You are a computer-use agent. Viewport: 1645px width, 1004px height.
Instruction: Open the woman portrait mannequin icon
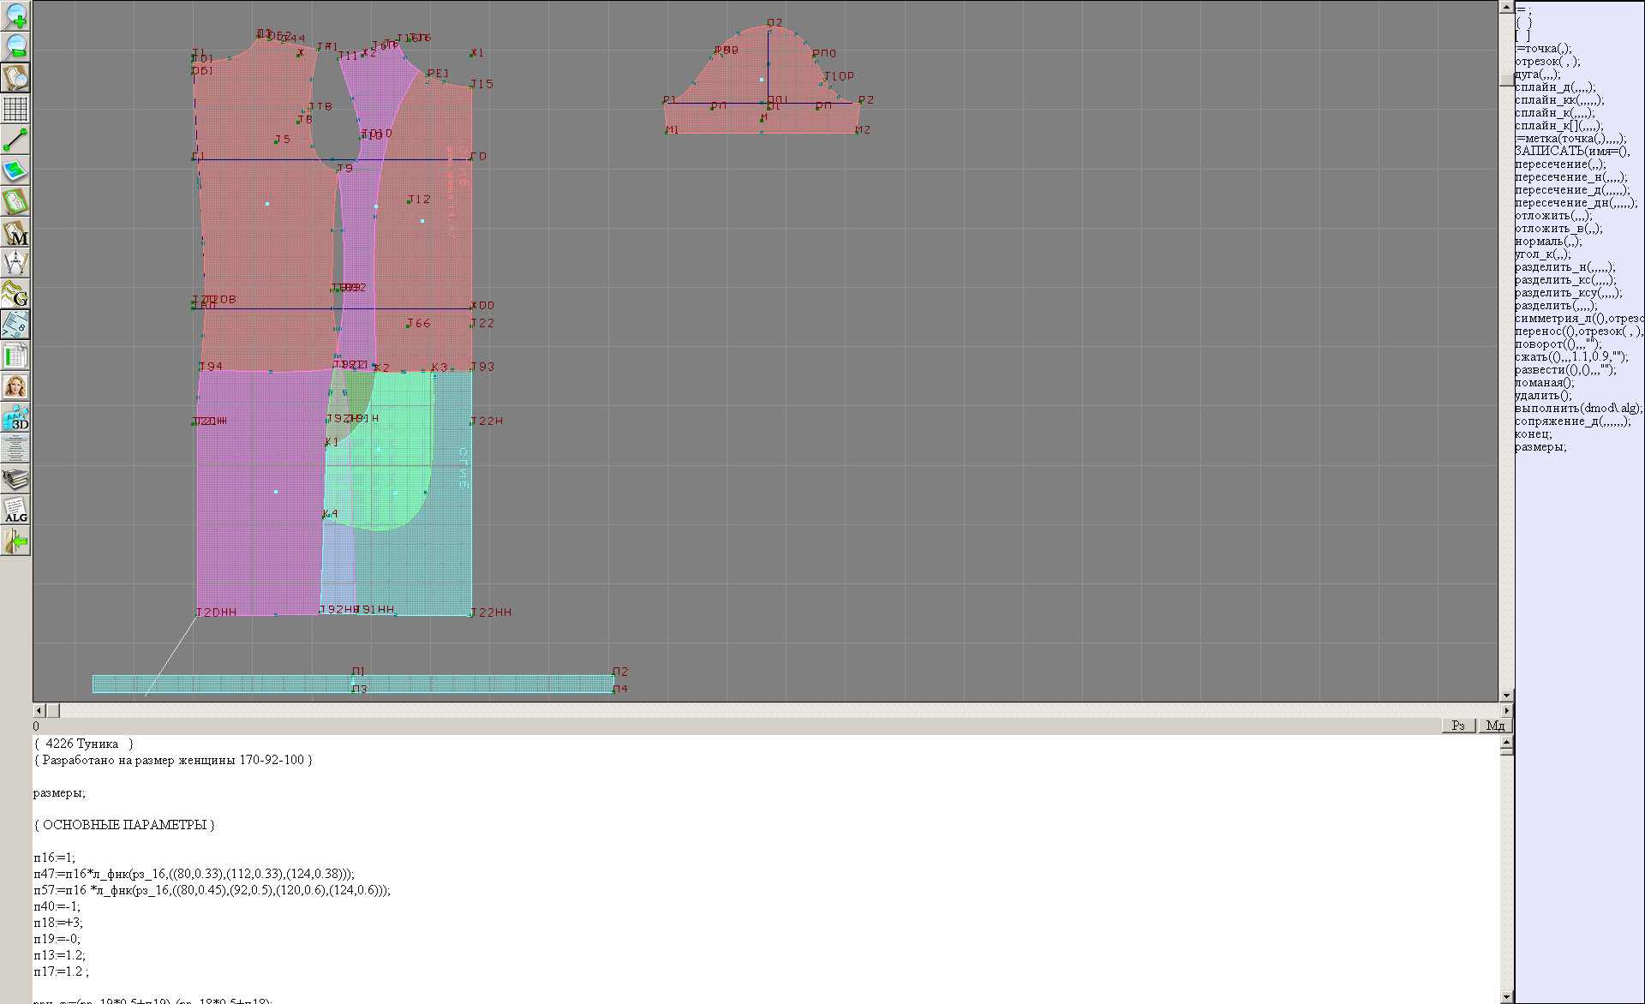tap(15, 386)
